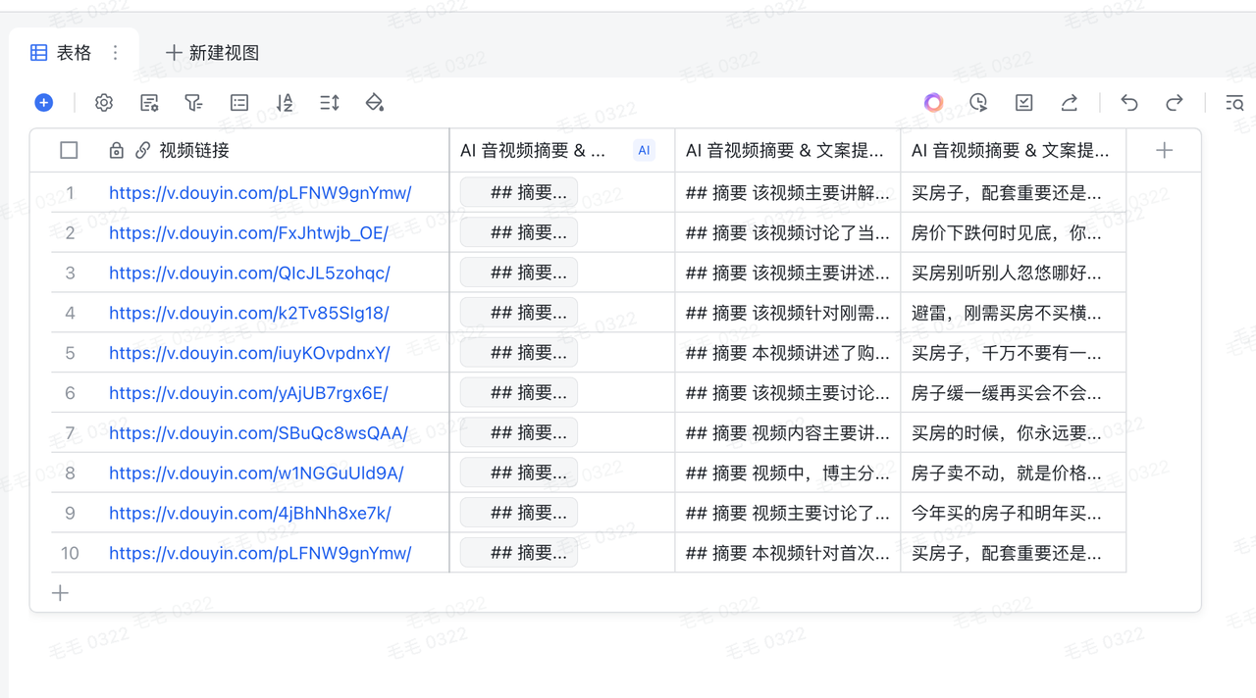Open the colorful AI assistant icon

934,103
